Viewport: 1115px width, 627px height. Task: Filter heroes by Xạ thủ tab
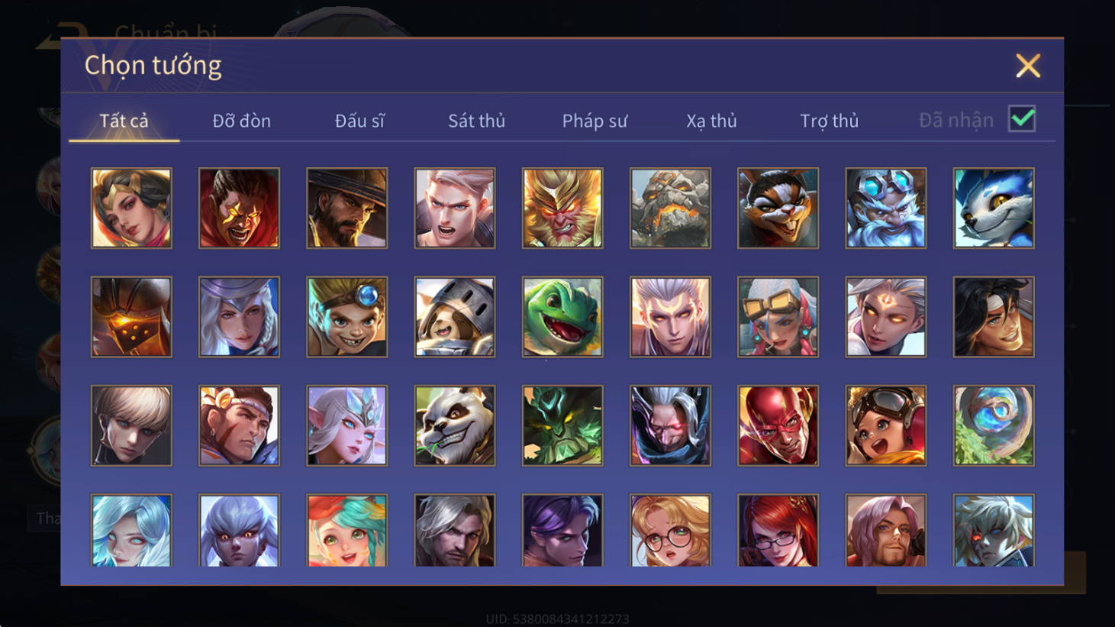(711, 121)
